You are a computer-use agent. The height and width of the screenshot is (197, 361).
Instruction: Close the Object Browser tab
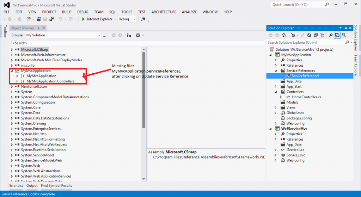pos(43,28)
